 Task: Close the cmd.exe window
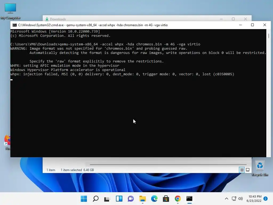point(265,25)
